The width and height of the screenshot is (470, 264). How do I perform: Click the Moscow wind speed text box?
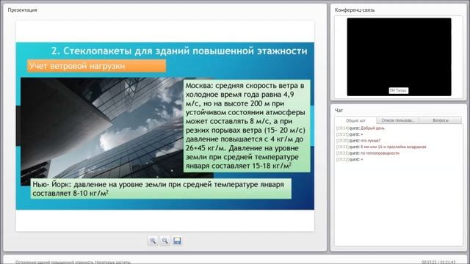pyautogui.click(x=247, y=125)
